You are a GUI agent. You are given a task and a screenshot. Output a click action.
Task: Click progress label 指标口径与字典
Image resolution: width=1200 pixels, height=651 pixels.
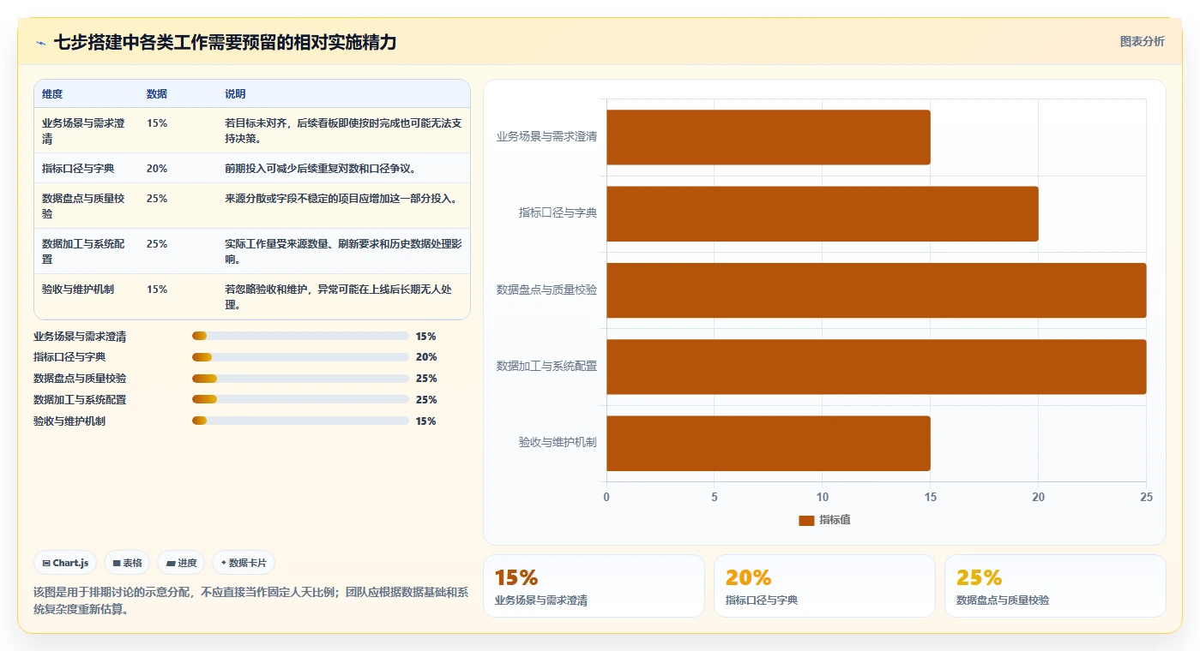[x=69, y=357]
